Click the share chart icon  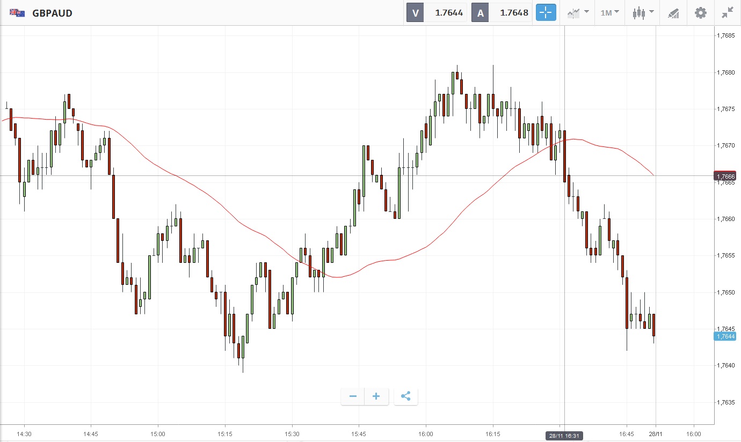405,396
